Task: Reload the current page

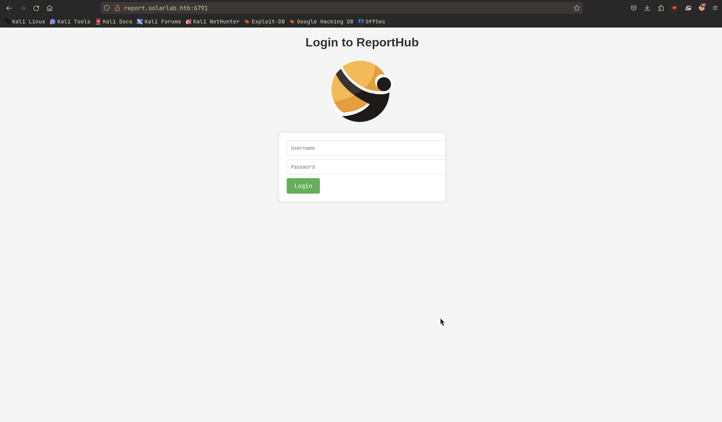Action: [36, 8]
